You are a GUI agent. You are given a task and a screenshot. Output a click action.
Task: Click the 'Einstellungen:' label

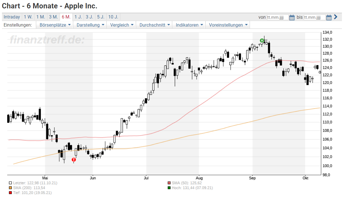18,25
